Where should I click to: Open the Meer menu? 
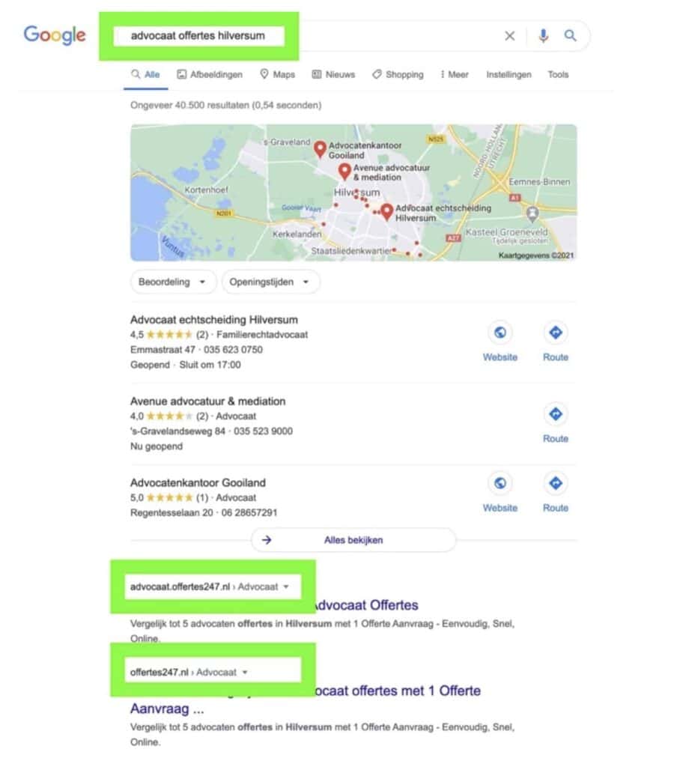(x=455, y=74)
